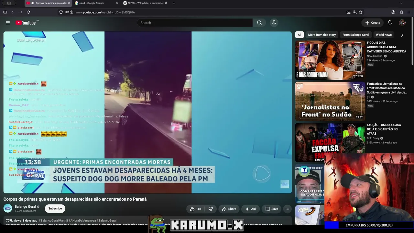Open Balanço Geral channel avatar
This screenshot has height=233, width=414.
(8, 208)
